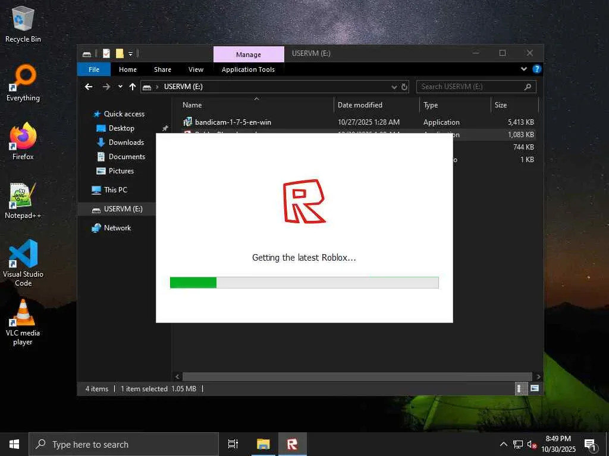
Task: Click the pin icon beside Desktop
Action: [x=165, y=128]
